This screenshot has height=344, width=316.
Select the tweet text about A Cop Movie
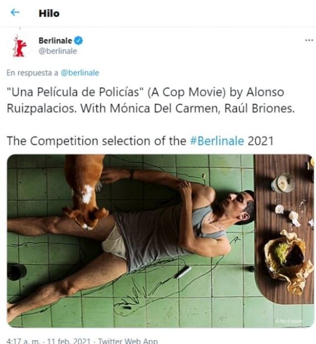151,100
